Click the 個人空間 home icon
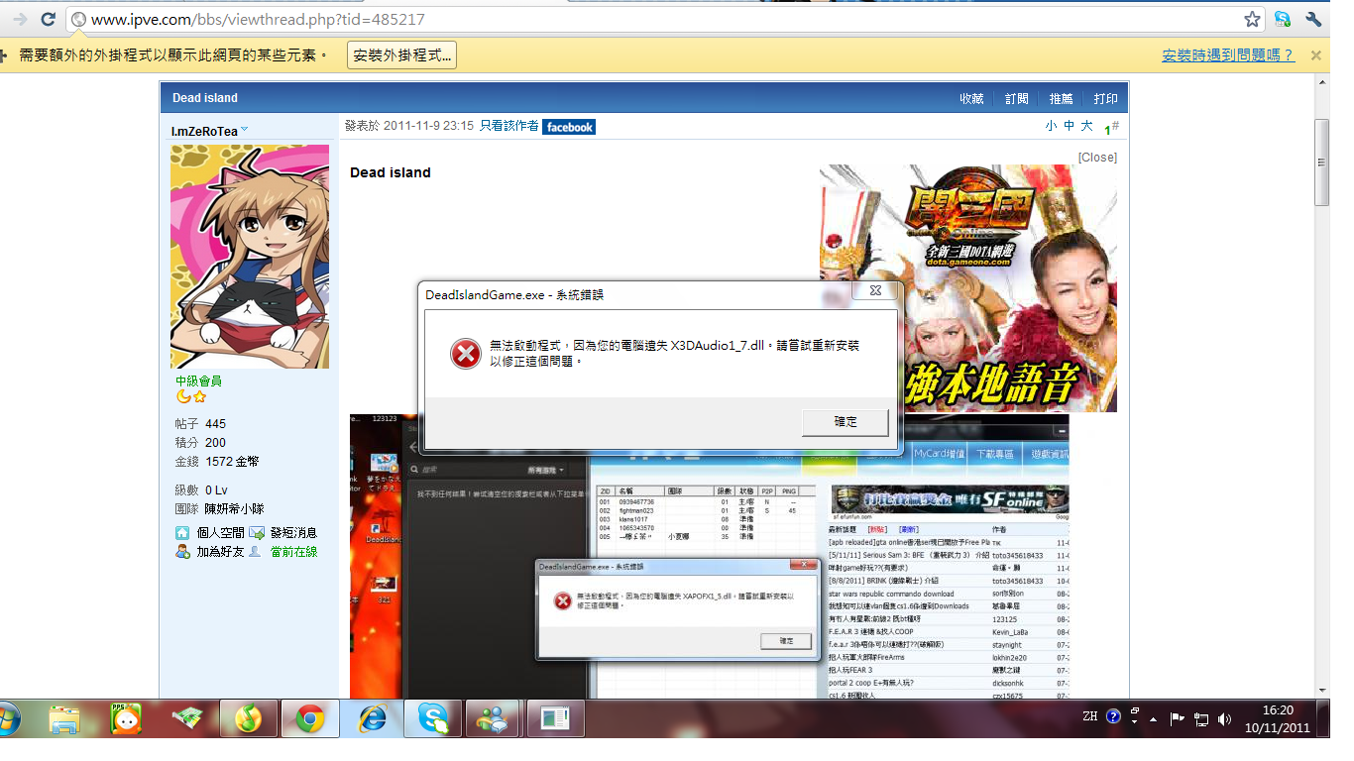The height and width of the screenshot is (761, 1354). 182,533
